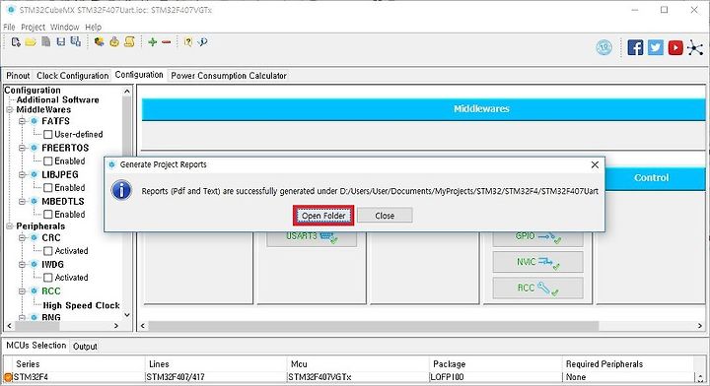
Task: Tick the FATFS User-defined checkbox
Action: [x=47, y=135]
